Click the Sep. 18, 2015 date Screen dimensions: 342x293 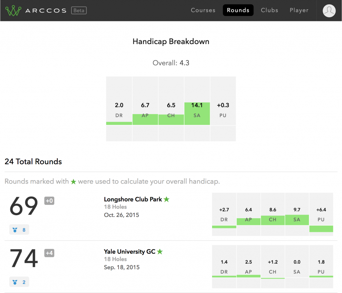point(122,267)
